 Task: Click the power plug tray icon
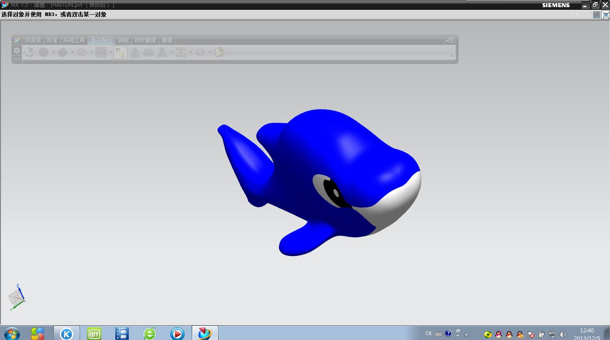pyautogui.click(x=542, y=334)
